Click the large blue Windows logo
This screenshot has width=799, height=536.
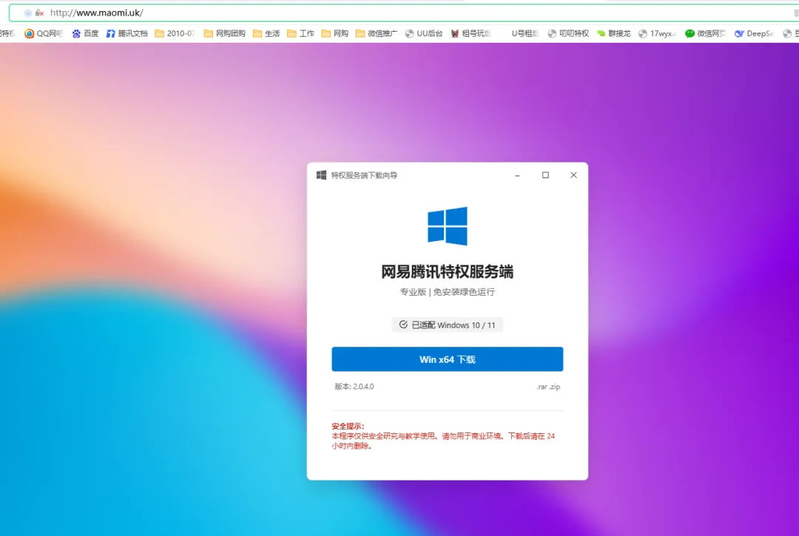[x=447, y=226]
